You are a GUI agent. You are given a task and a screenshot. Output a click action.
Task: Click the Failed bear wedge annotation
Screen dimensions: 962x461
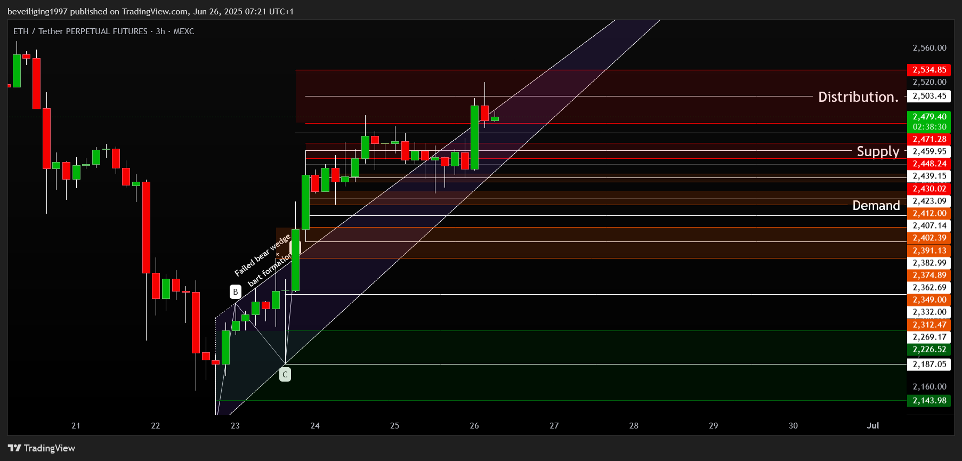click(262, 255)
